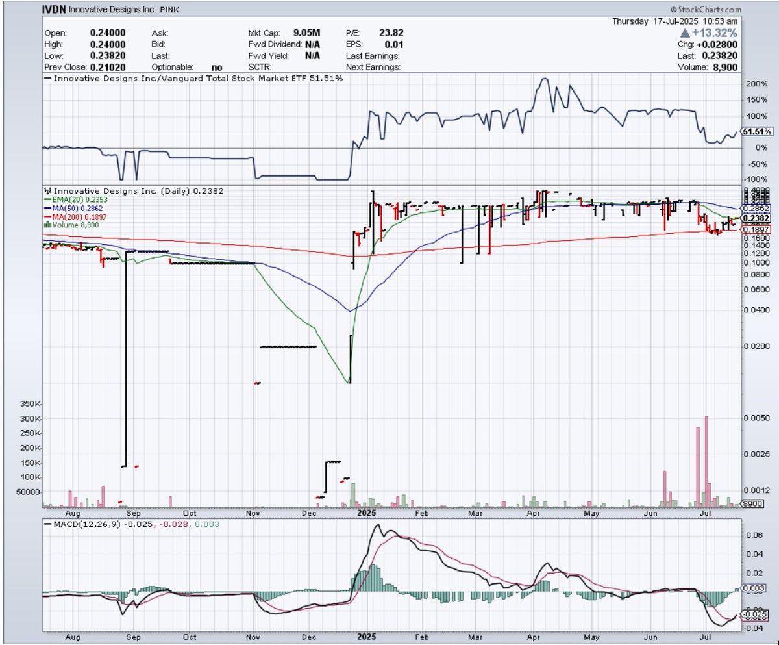Image resolution: width=779 pixels, height=645 pixels.
Task: Click the 0.0200 price-axis label
Action: click(x=756, y=346)
